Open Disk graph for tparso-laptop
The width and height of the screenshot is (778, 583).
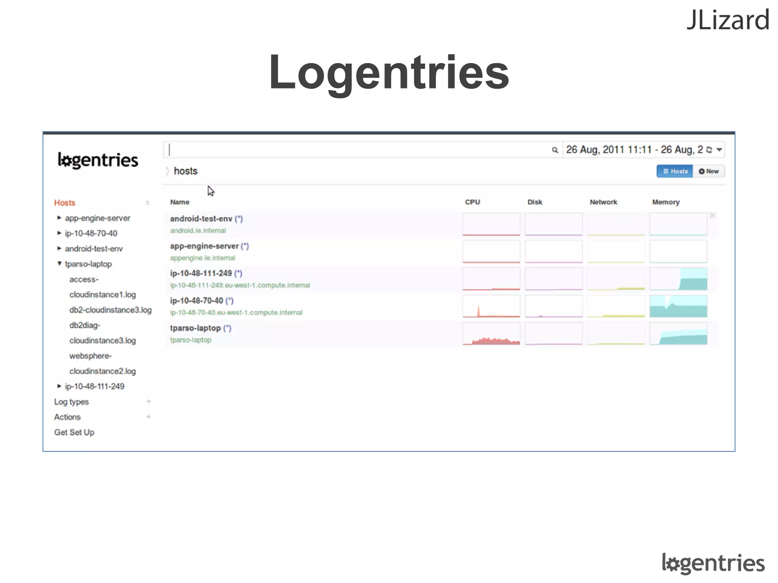tap(554, 334)
